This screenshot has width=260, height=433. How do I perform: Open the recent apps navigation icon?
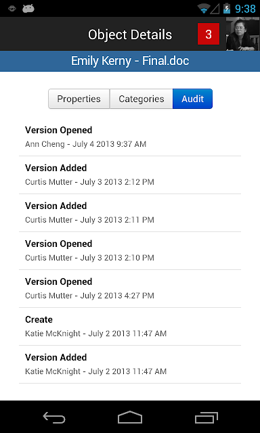coord(207,417)
